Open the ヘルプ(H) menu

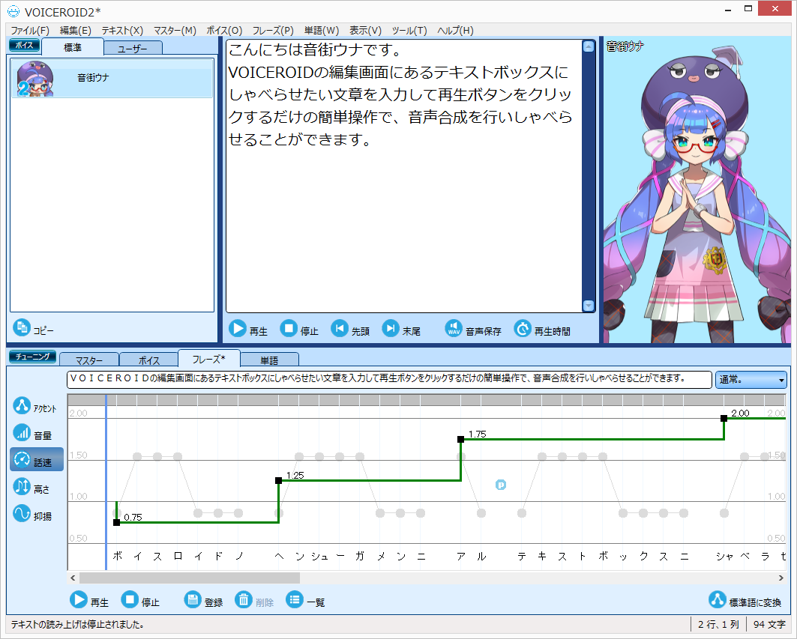pyautogui.click(x=455, y=31)
